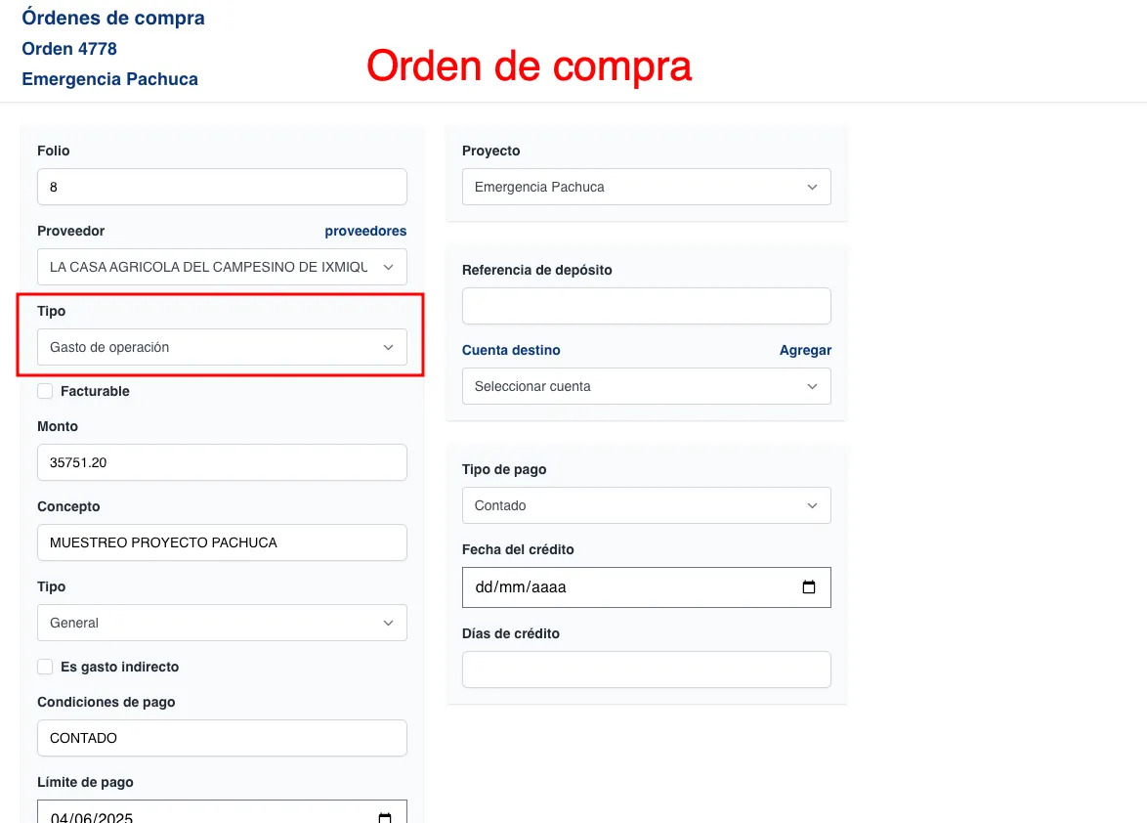Expand the Proveedor dropdown
This screenshot has width=1147, height=823.
point(222,267)
